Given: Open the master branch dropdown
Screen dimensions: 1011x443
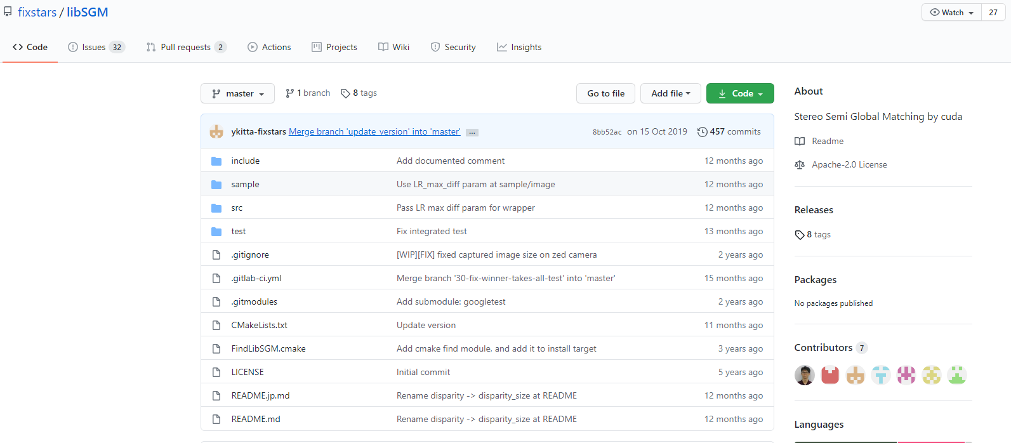Looking at the screenshot, I should pyautogui.click(x=237, y=93).
